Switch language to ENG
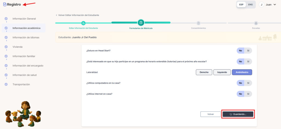Screen dimensions: 281x129 (x=250, y=4)
